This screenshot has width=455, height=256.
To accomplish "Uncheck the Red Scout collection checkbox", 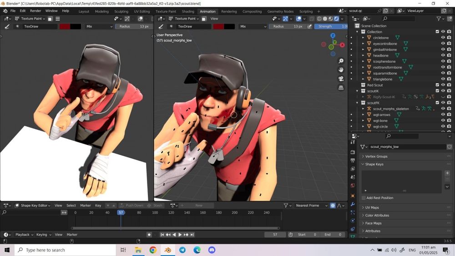I will click(x=437, y=85).
